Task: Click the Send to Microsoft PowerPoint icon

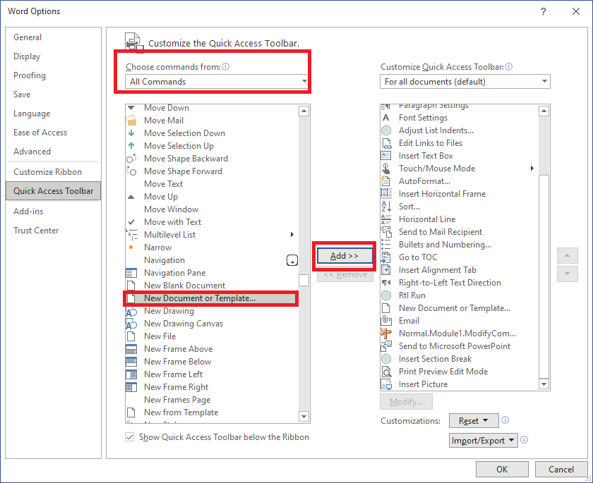Action: click(x=385, y=346)
